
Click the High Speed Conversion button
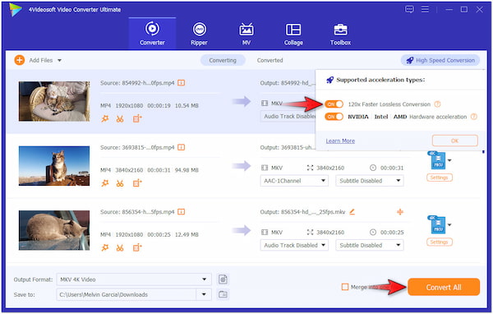click(x=440, y=60)
